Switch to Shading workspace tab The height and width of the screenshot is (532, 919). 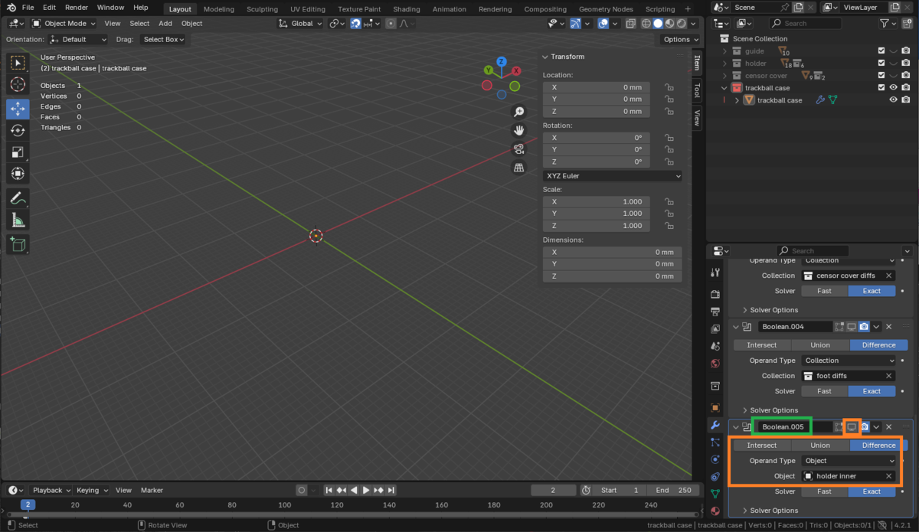pos(407,9)
